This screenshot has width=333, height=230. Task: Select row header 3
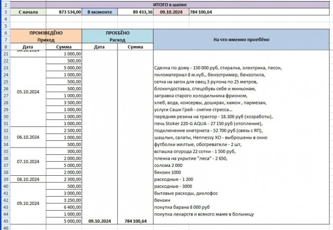tap(6, 12)
